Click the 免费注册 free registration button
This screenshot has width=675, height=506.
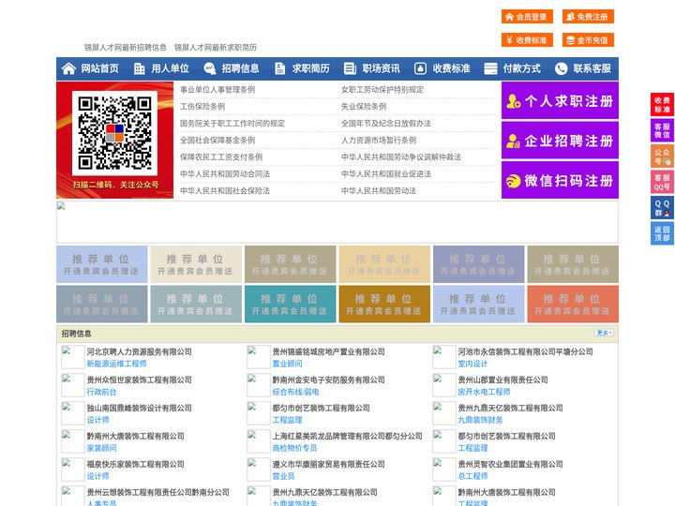588,17
